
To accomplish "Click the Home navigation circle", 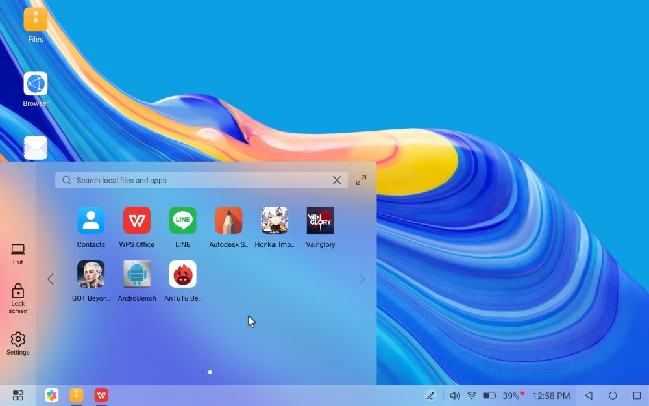I will (x=613, y=395).
